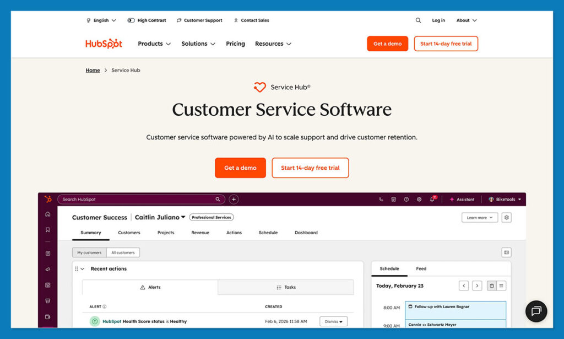The height and width of the screenshot is (339, 564).
Task: Open the Dashboard tab
Action: click(x=306, y=233)
